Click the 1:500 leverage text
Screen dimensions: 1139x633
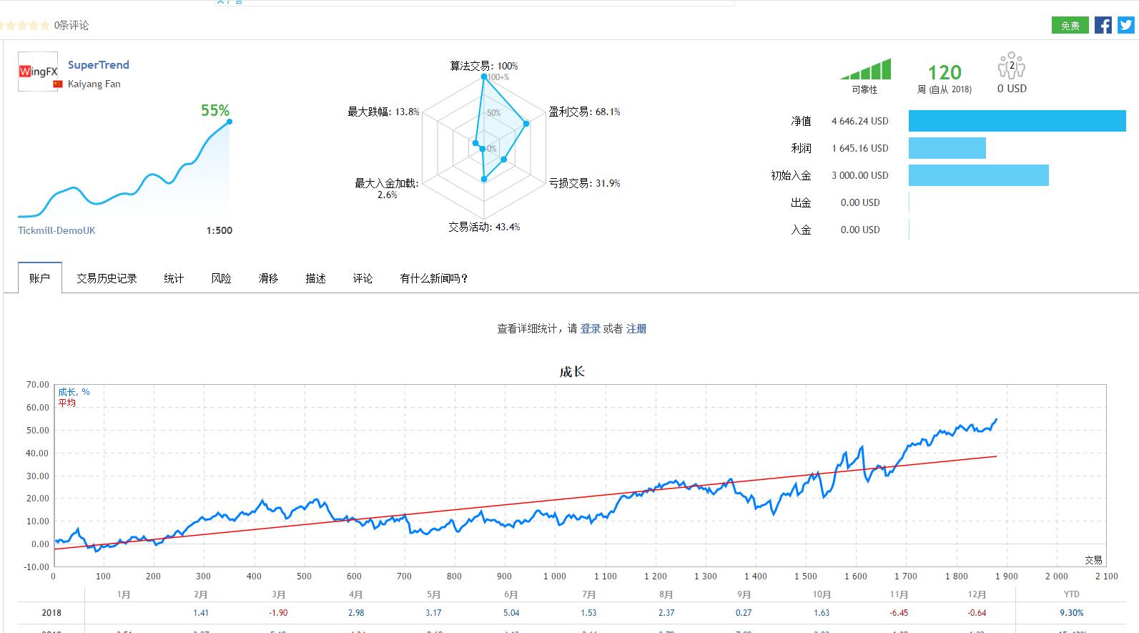220,230
